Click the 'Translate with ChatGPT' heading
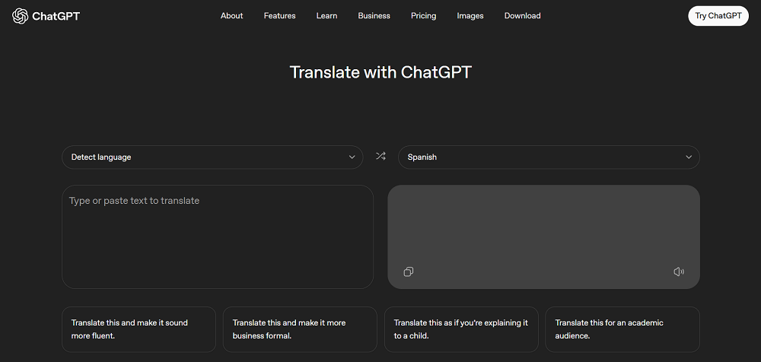Image resolution: width=761 pixels, height=362 pixels. click(x=380, y=72)
